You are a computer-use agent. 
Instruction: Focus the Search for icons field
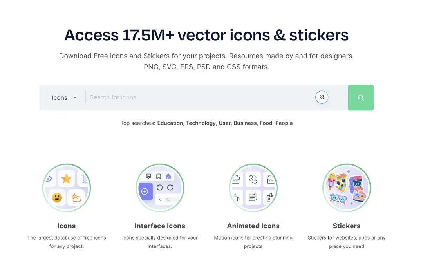point(200,97)
